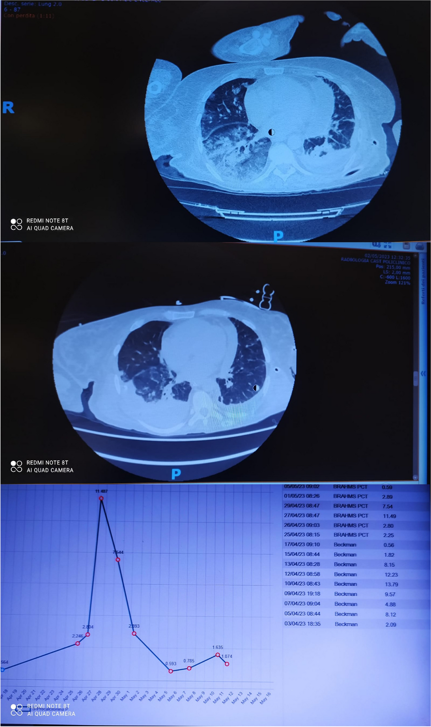Select the row dated 13/04/23 08:28
Image resolution: width=431 pixels, height=727 pixels.
(356, 564)
